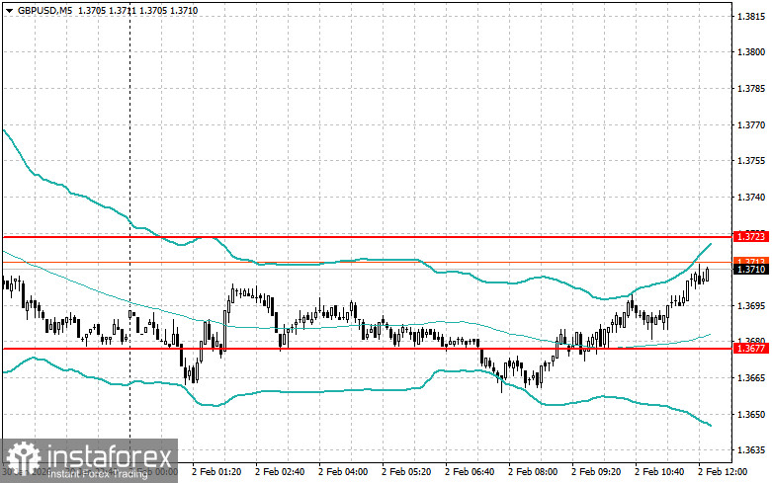Click the 2 Feb 10:40 time label
Image resolution: width=772 pixels, height=483 pixels.
pos(659,472)
